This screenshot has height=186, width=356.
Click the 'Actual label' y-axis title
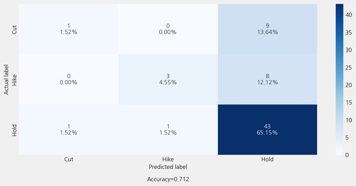pyautogui.click(x=6, y=80)
